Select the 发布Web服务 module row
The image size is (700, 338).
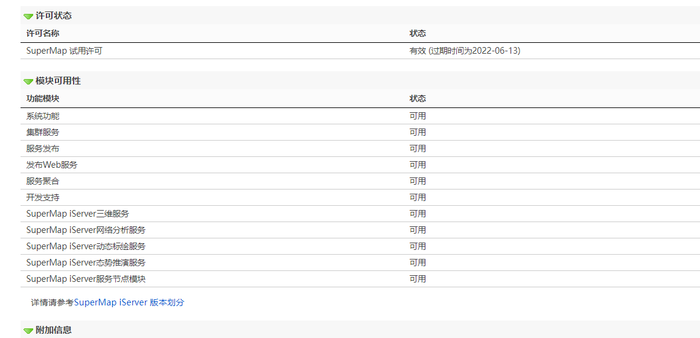(x=360, y=165)
